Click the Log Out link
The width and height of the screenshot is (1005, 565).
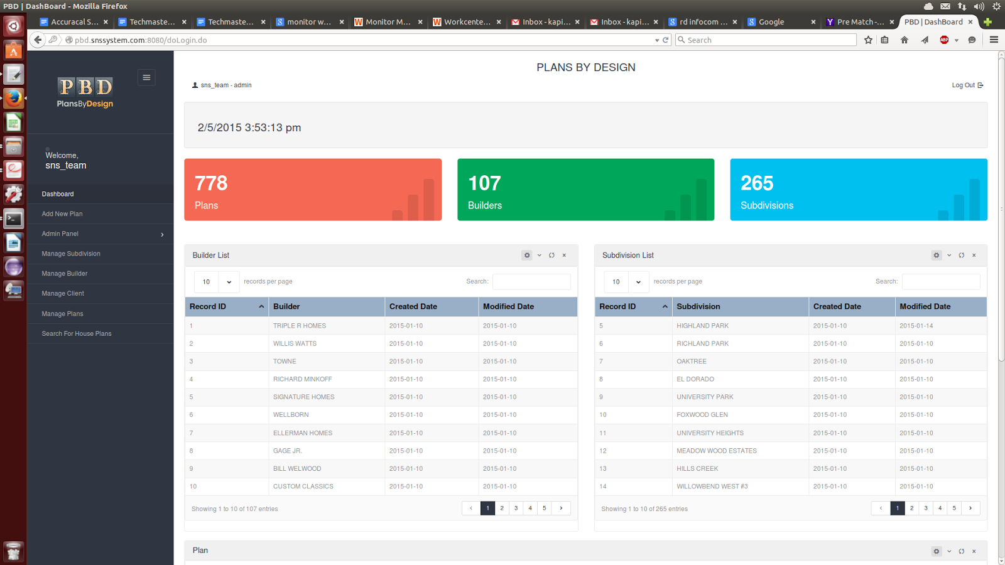[967, 85]
